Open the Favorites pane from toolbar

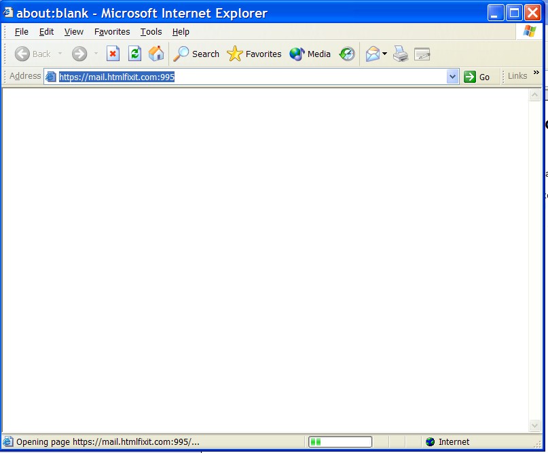coord(254,54)
